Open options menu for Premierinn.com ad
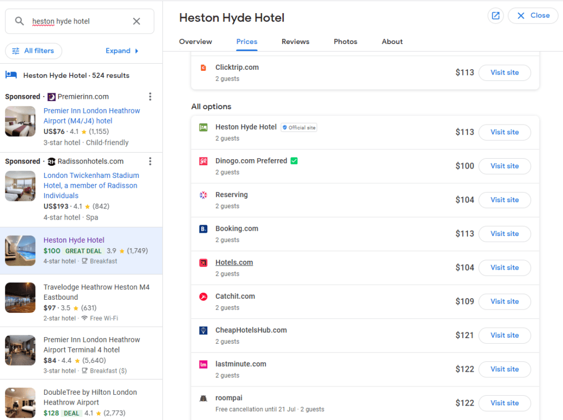The height and width of the screenshot is (420, 563). point(150,97)
